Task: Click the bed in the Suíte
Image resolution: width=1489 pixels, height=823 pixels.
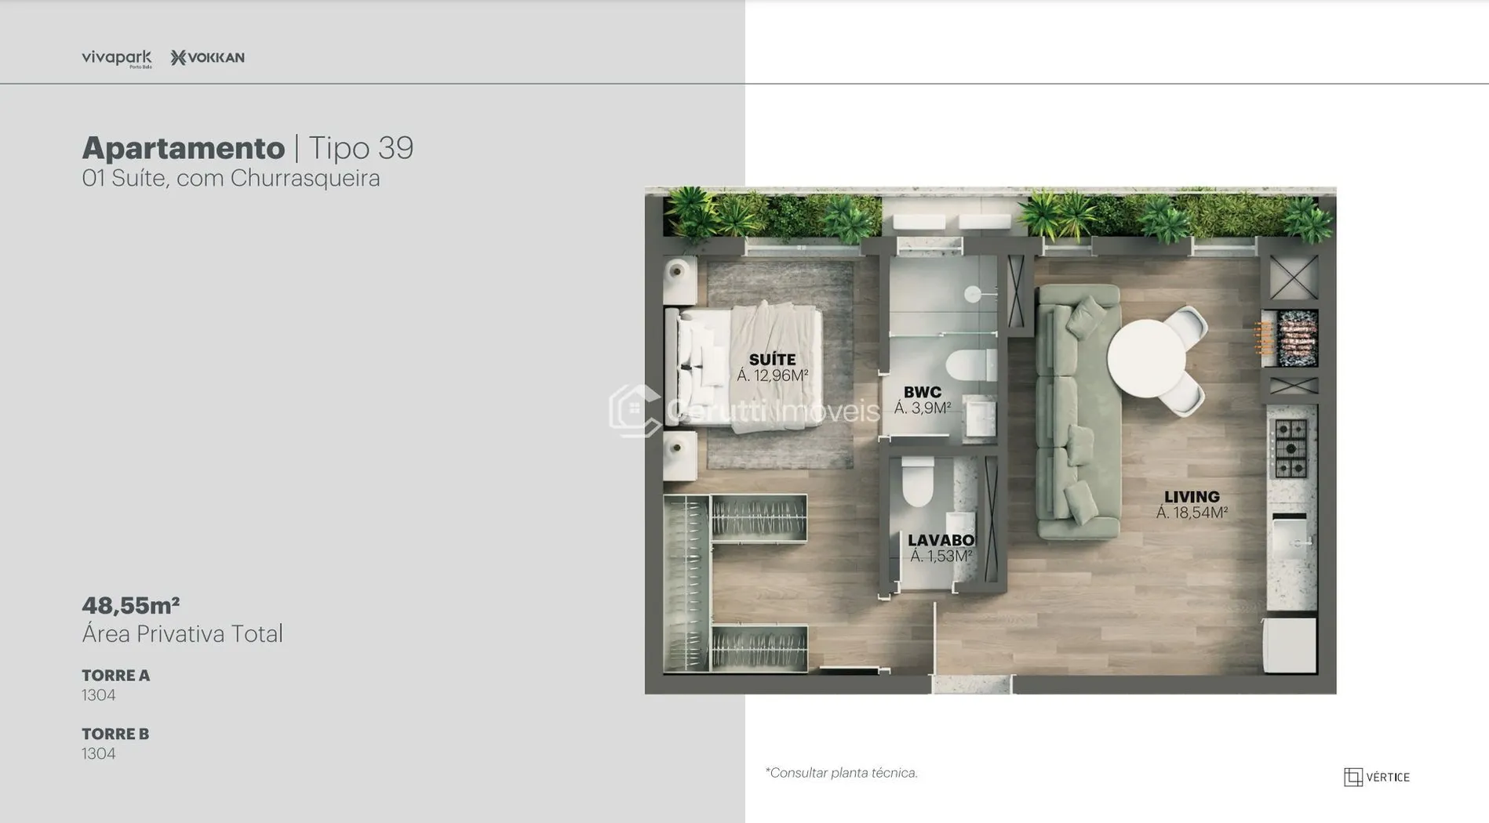Action: point(745,366)
